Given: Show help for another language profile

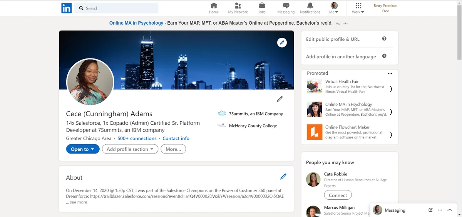Looking at the screenshot, I should pos(384,56).
